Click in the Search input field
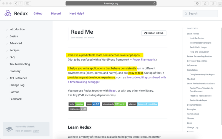222x139 pixels. coord(200,14)
